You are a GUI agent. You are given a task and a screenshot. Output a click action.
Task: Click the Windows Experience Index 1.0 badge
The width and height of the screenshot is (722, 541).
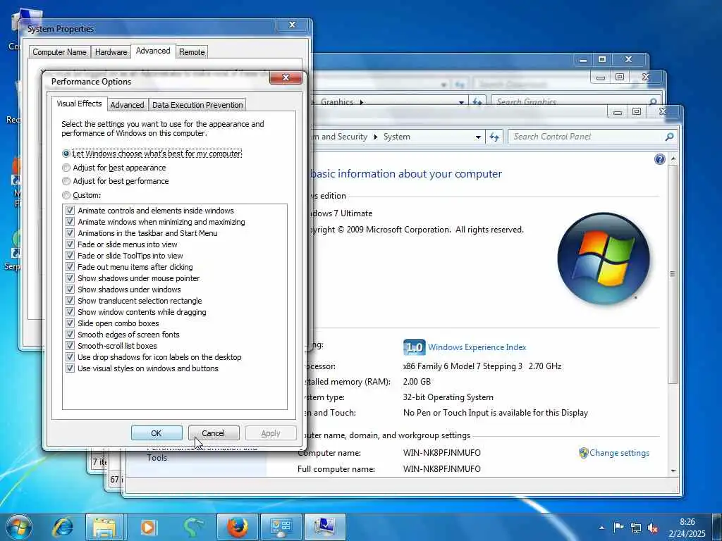(414, 347)
